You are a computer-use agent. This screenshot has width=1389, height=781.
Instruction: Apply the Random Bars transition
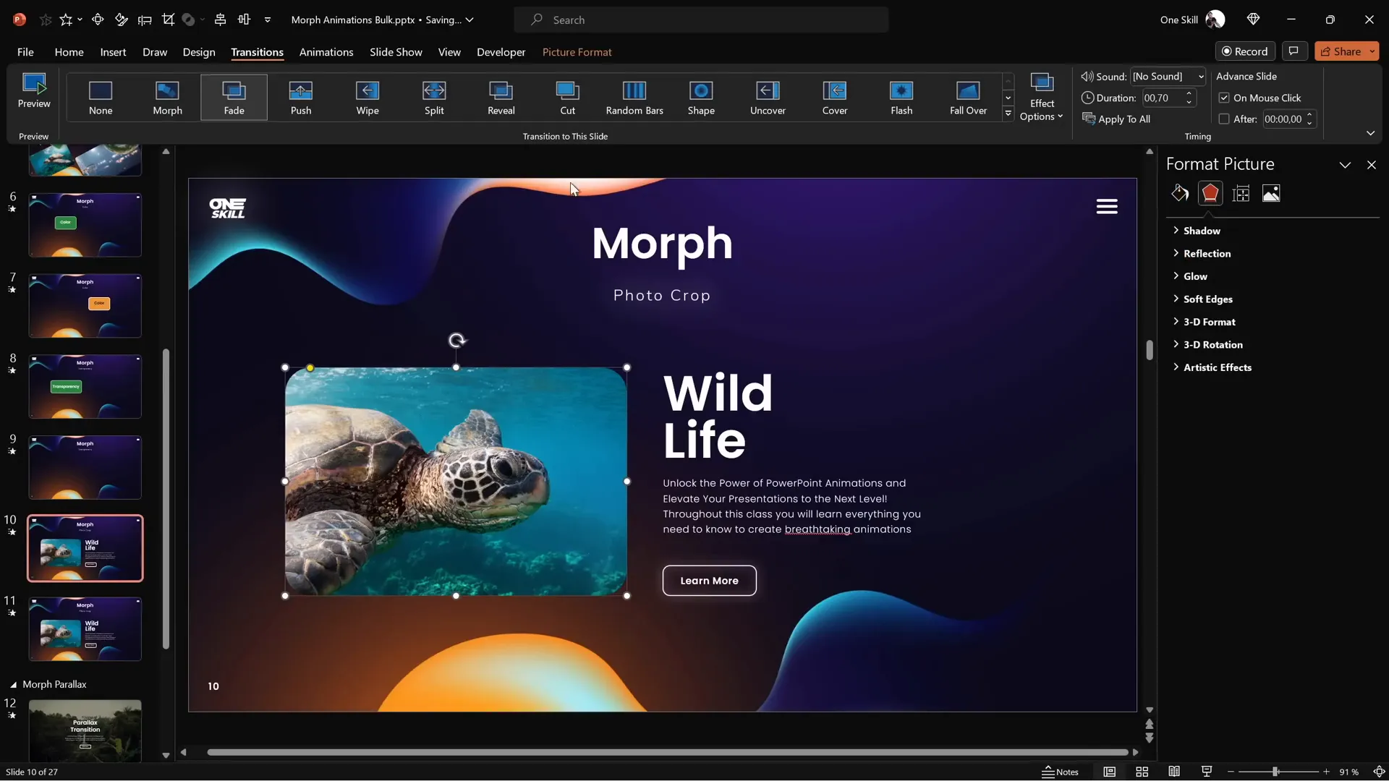[634, 98]
